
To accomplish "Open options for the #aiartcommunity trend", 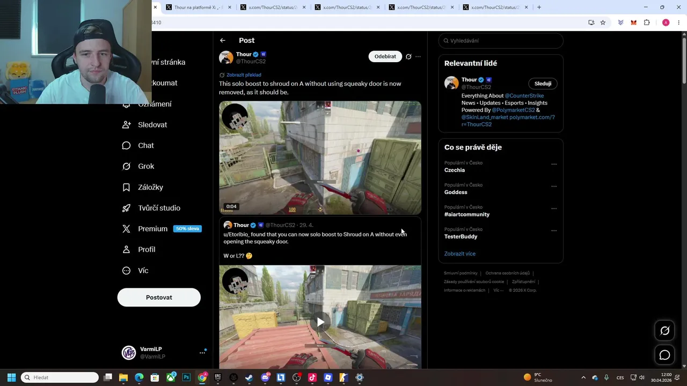I will [554, 209].
